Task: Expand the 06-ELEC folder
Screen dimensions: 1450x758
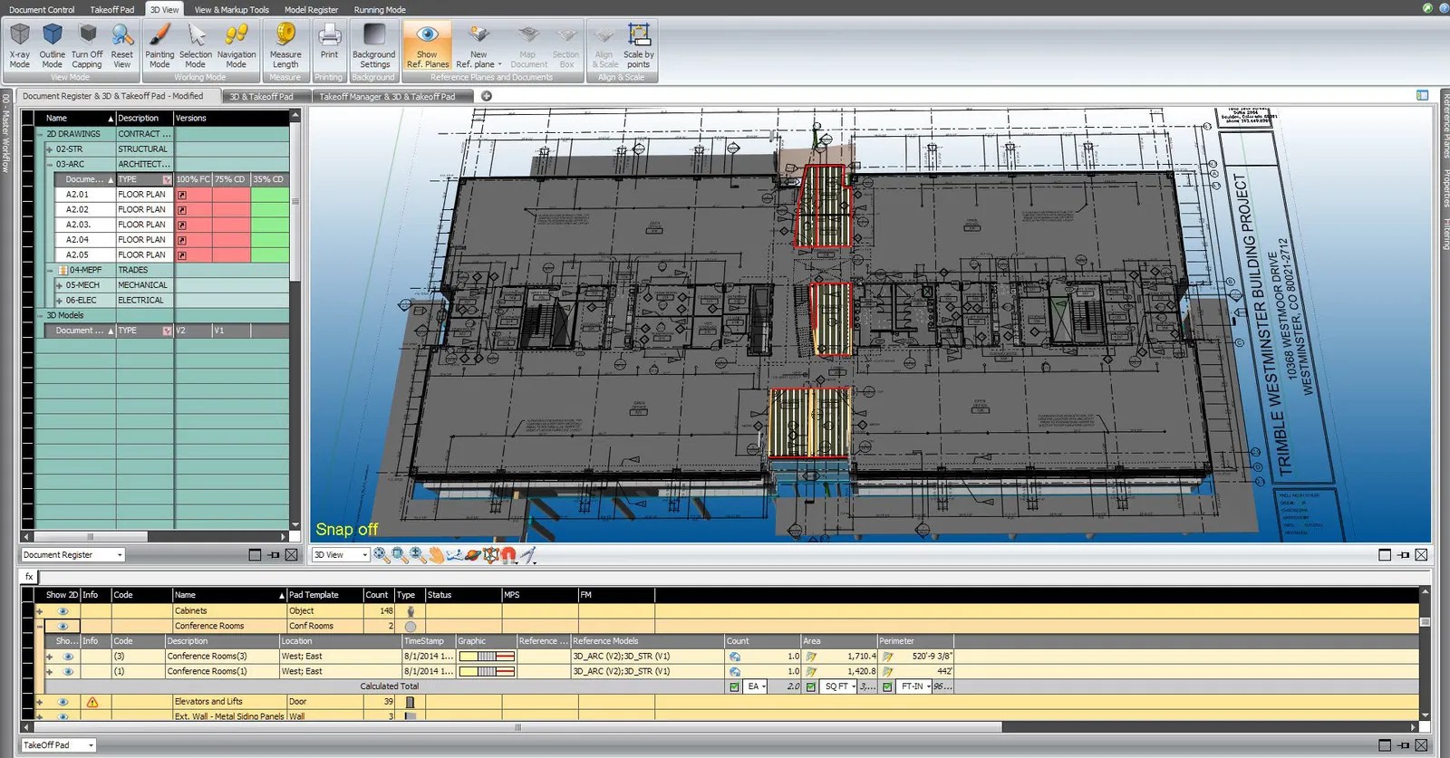Action: coord(59,301)
